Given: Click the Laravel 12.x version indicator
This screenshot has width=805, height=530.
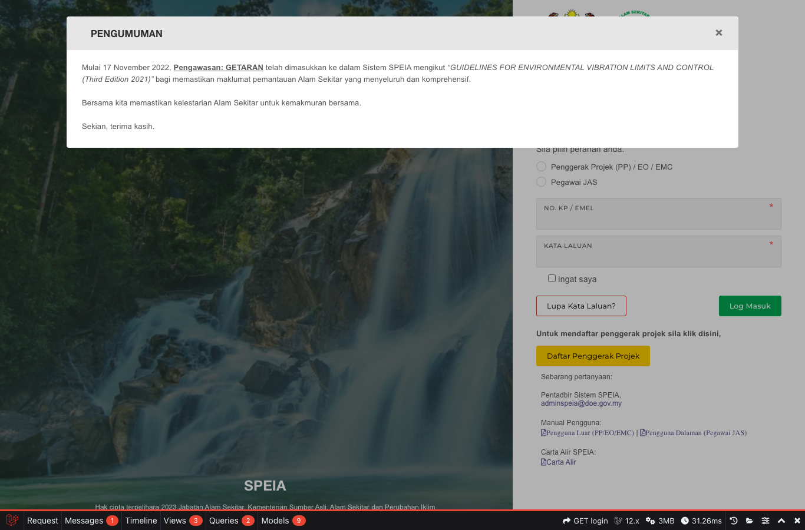Looking at the screenshot, I should click(626, 521).
